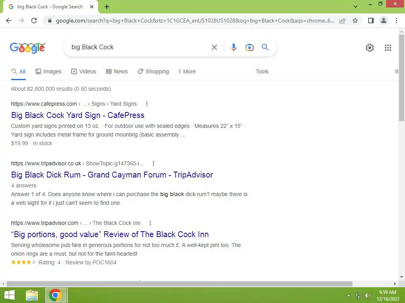Click the horizontal scrollbar thumb
This screenshot has width=405, height=303.
179,284
